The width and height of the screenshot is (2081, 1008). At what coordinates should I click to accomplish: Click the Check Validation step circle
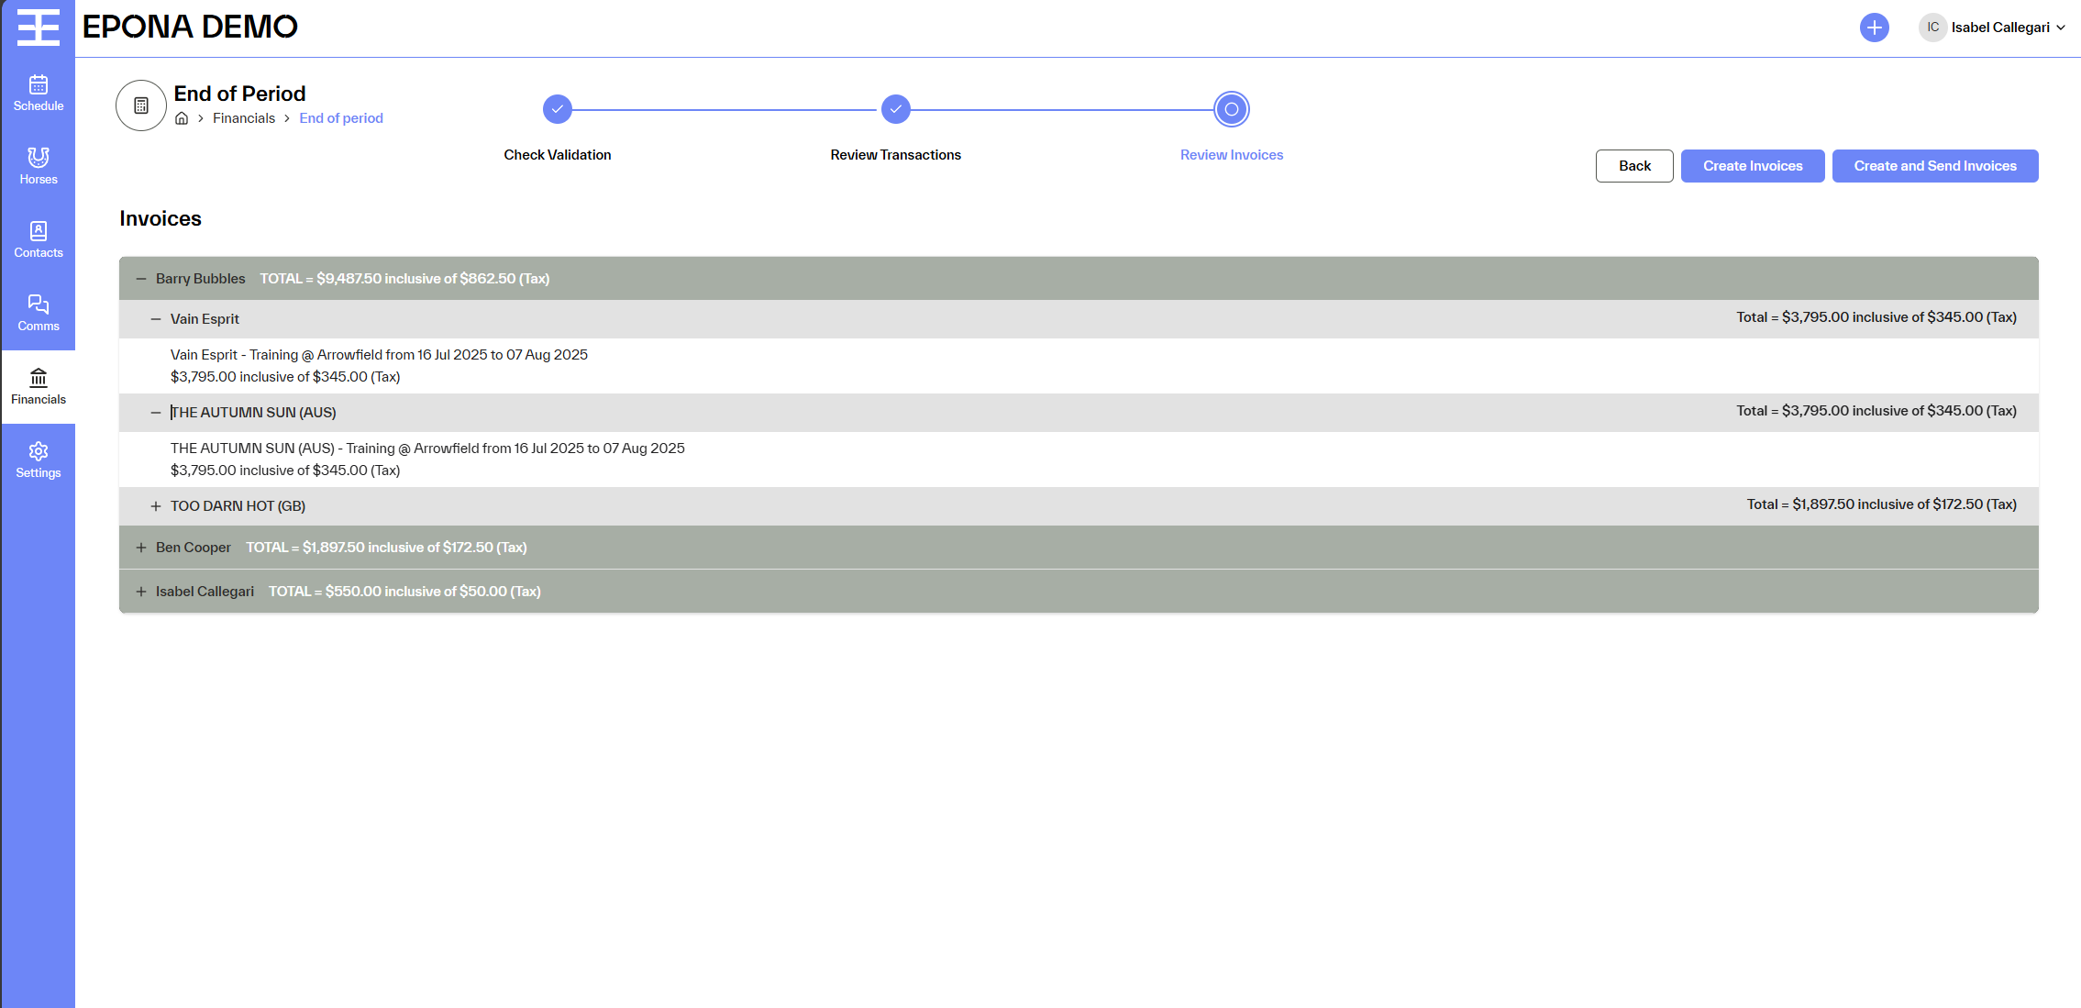tap(558, 109)
